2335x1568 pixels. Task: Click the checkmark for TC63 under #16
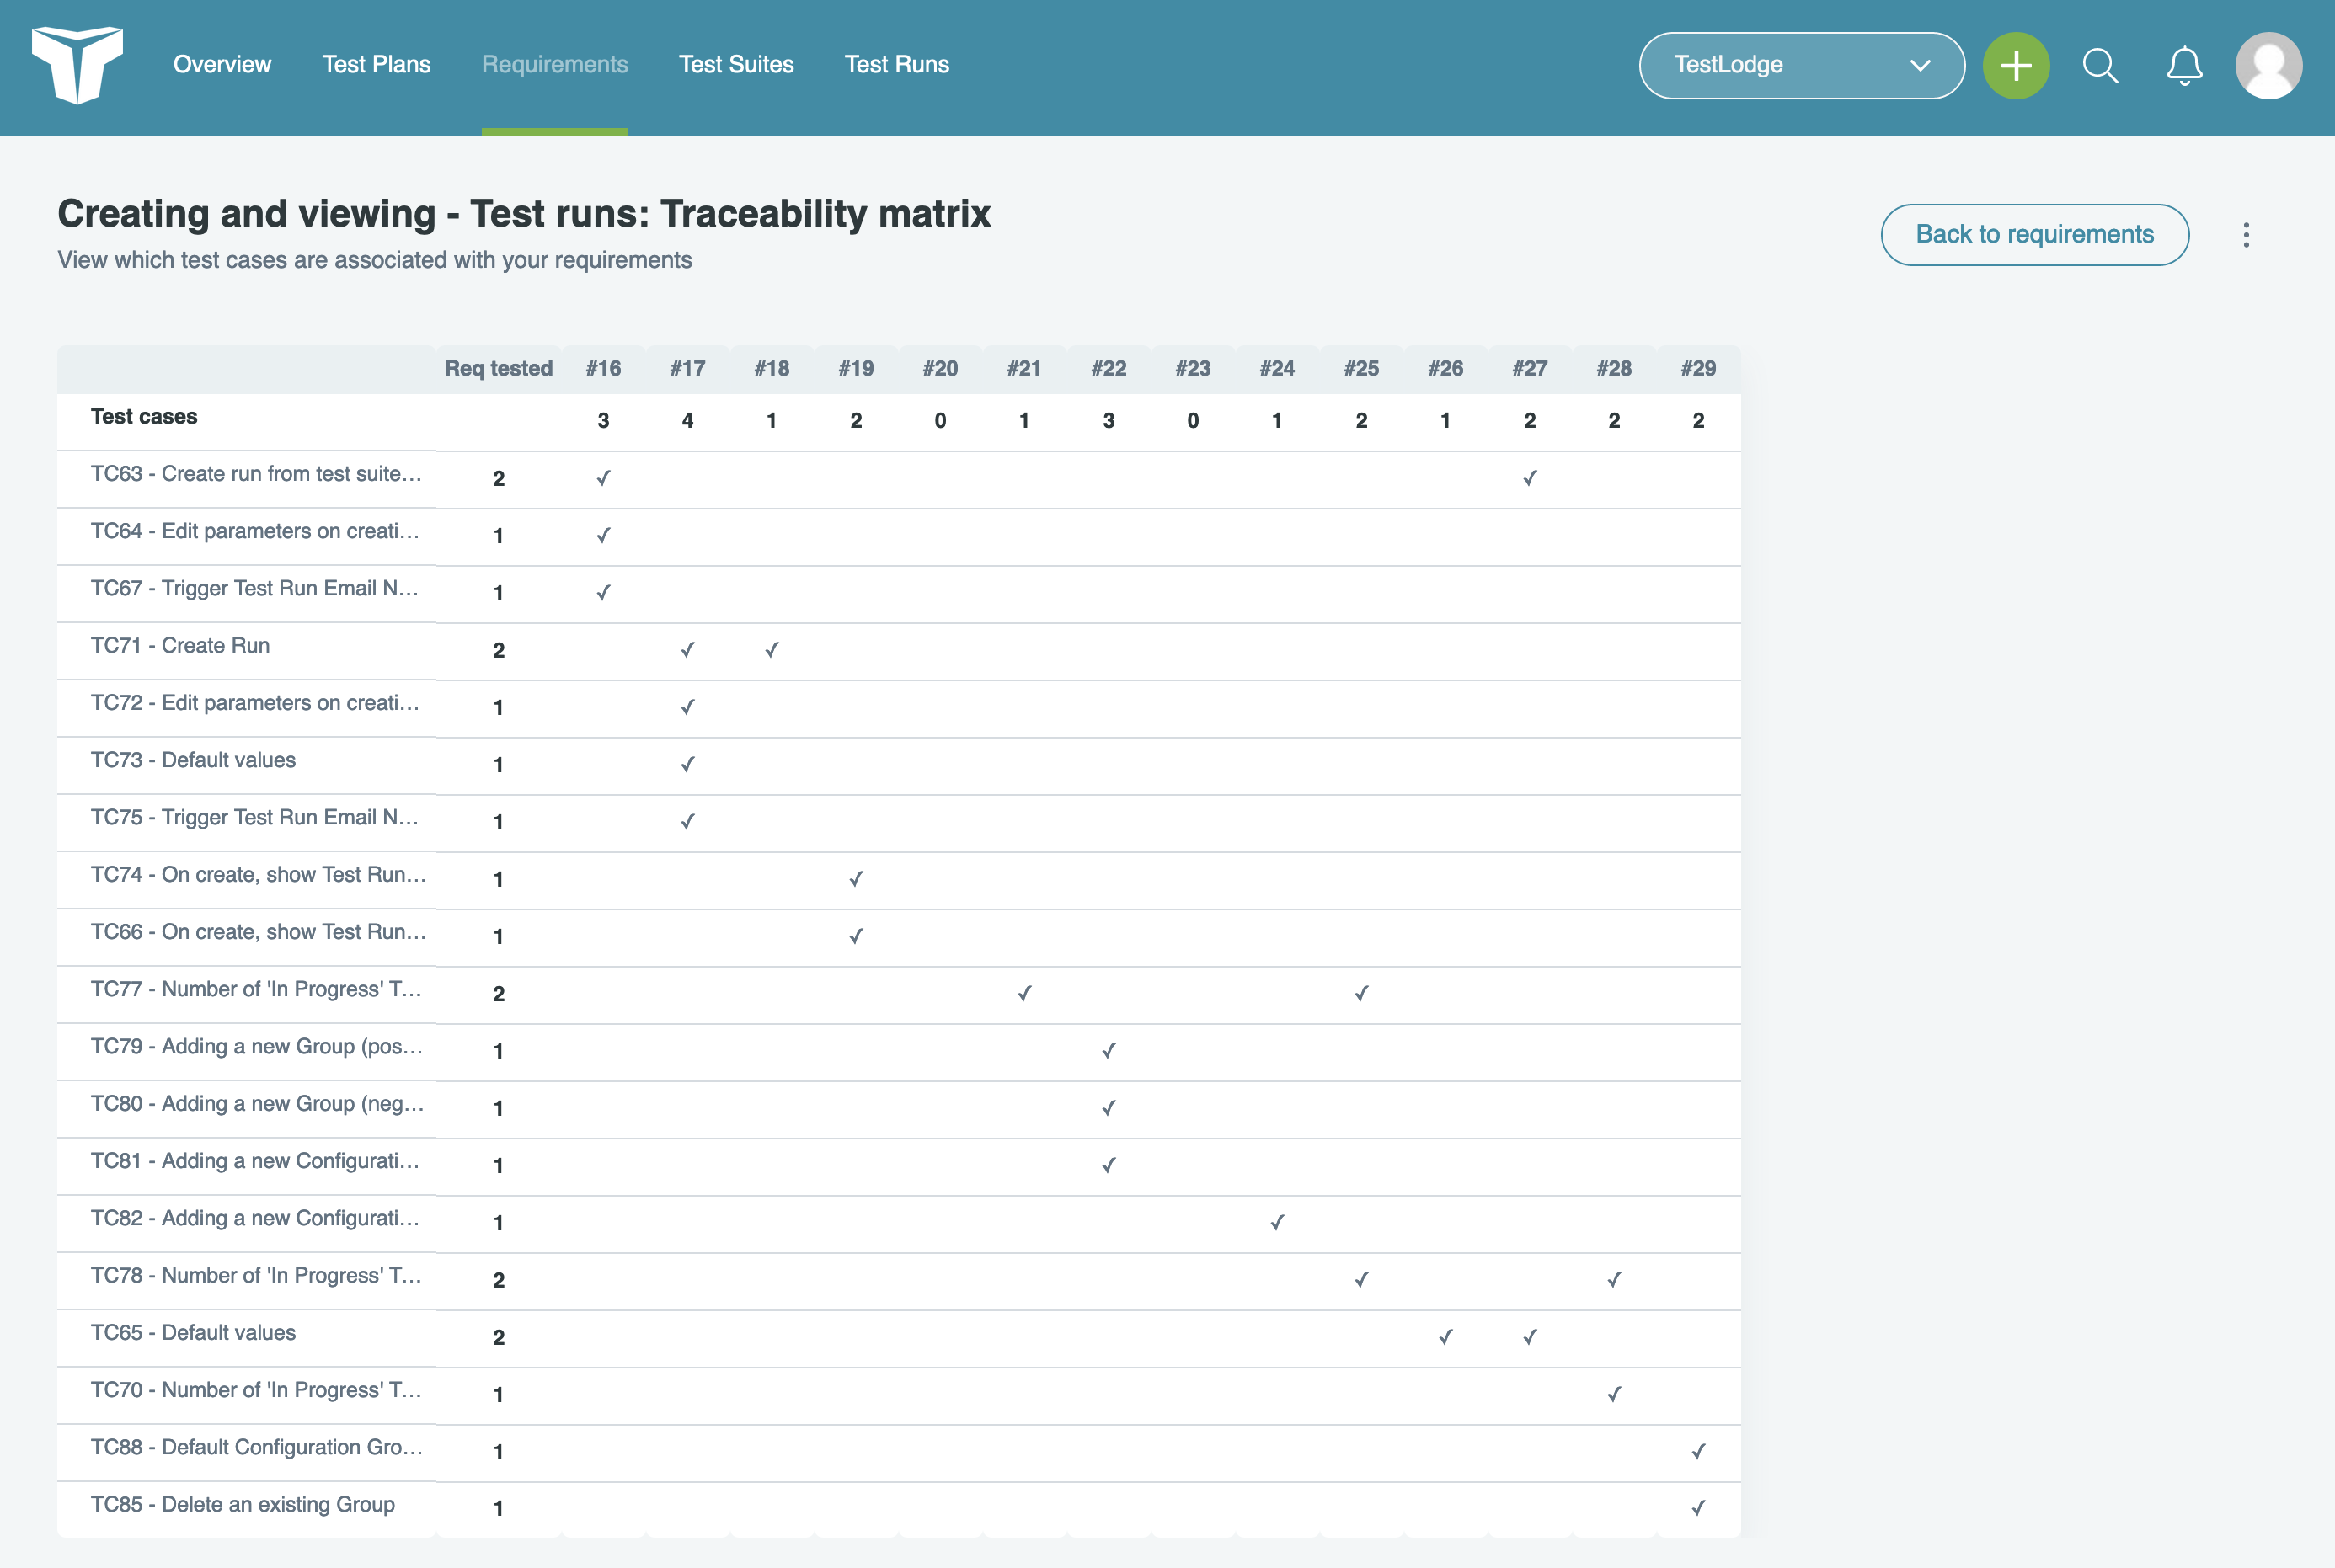603,478
